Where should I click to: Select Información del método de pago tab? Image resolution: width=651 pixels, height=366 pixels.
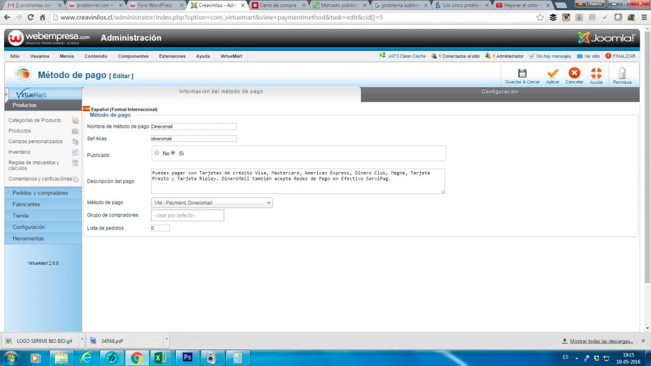pos(221,92)
